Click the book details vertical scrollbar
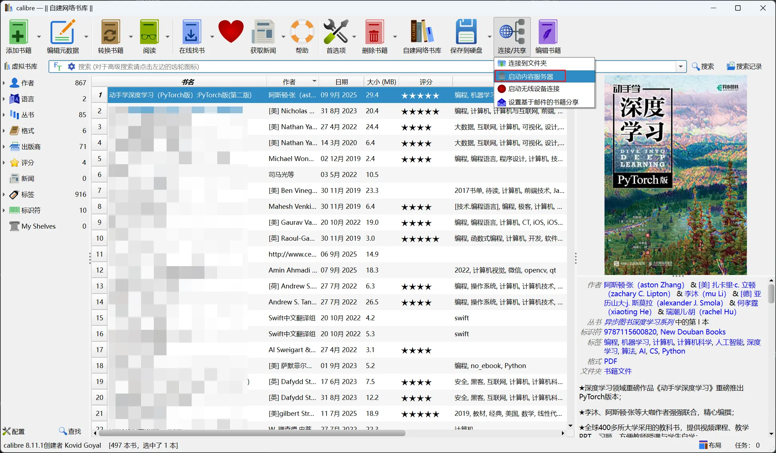 point(771,294)
